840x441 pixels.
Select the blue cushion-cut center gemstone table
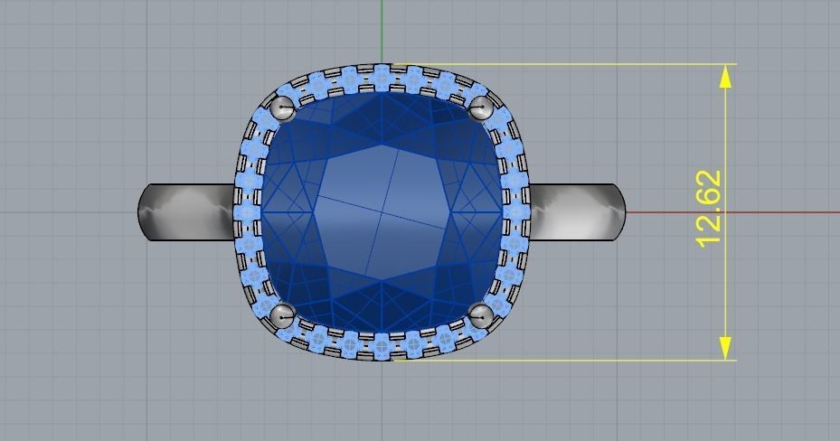382,212
